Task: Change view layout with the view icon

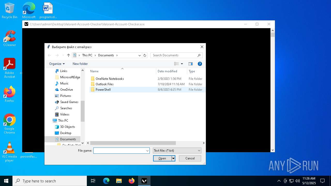Action: [x=176, y=64]
